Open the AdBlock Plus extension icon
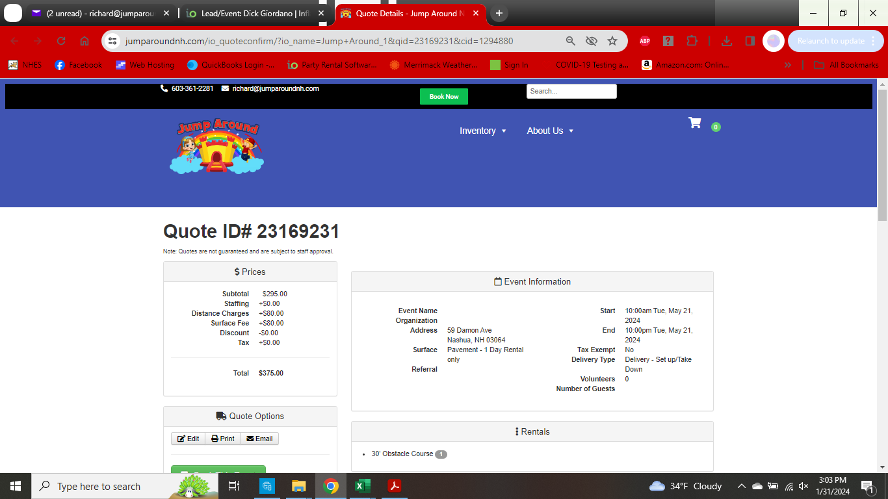888x499 pixels. tap(644, 41)
